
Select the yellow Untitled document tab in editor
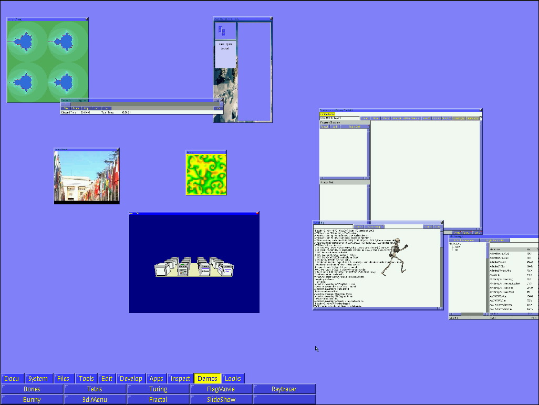pyautogui.click(x=327, y=114)
